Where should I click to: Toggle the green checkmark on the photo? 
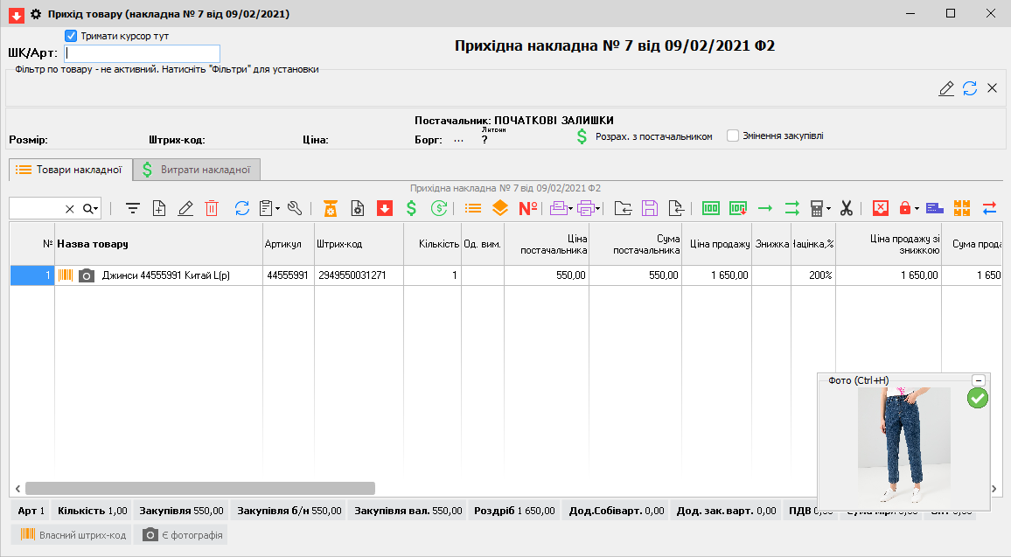coord(978,399)
